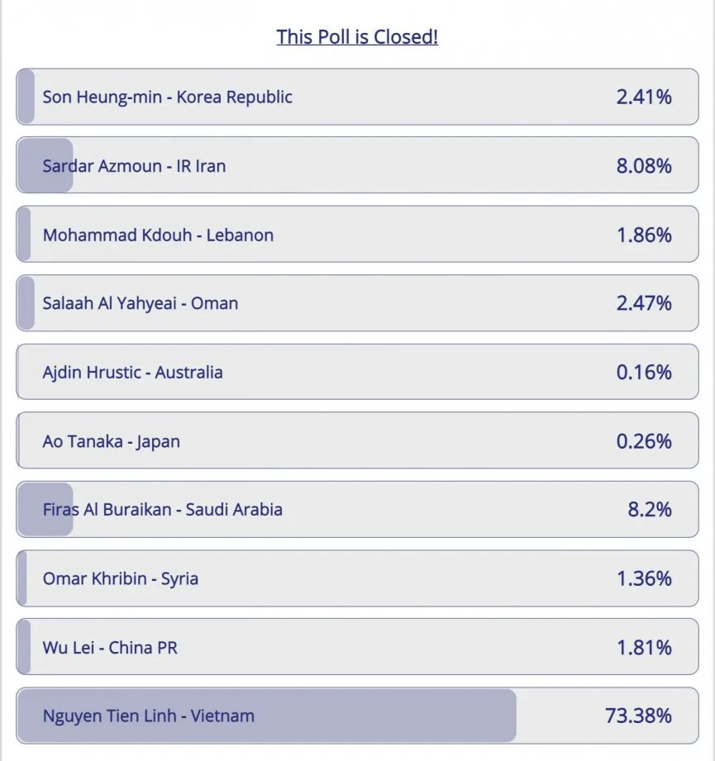715x761 pixels.
Task: Click the Firas Al Buraikan - Saudi Arabia option
Action: tap(357, 510)
